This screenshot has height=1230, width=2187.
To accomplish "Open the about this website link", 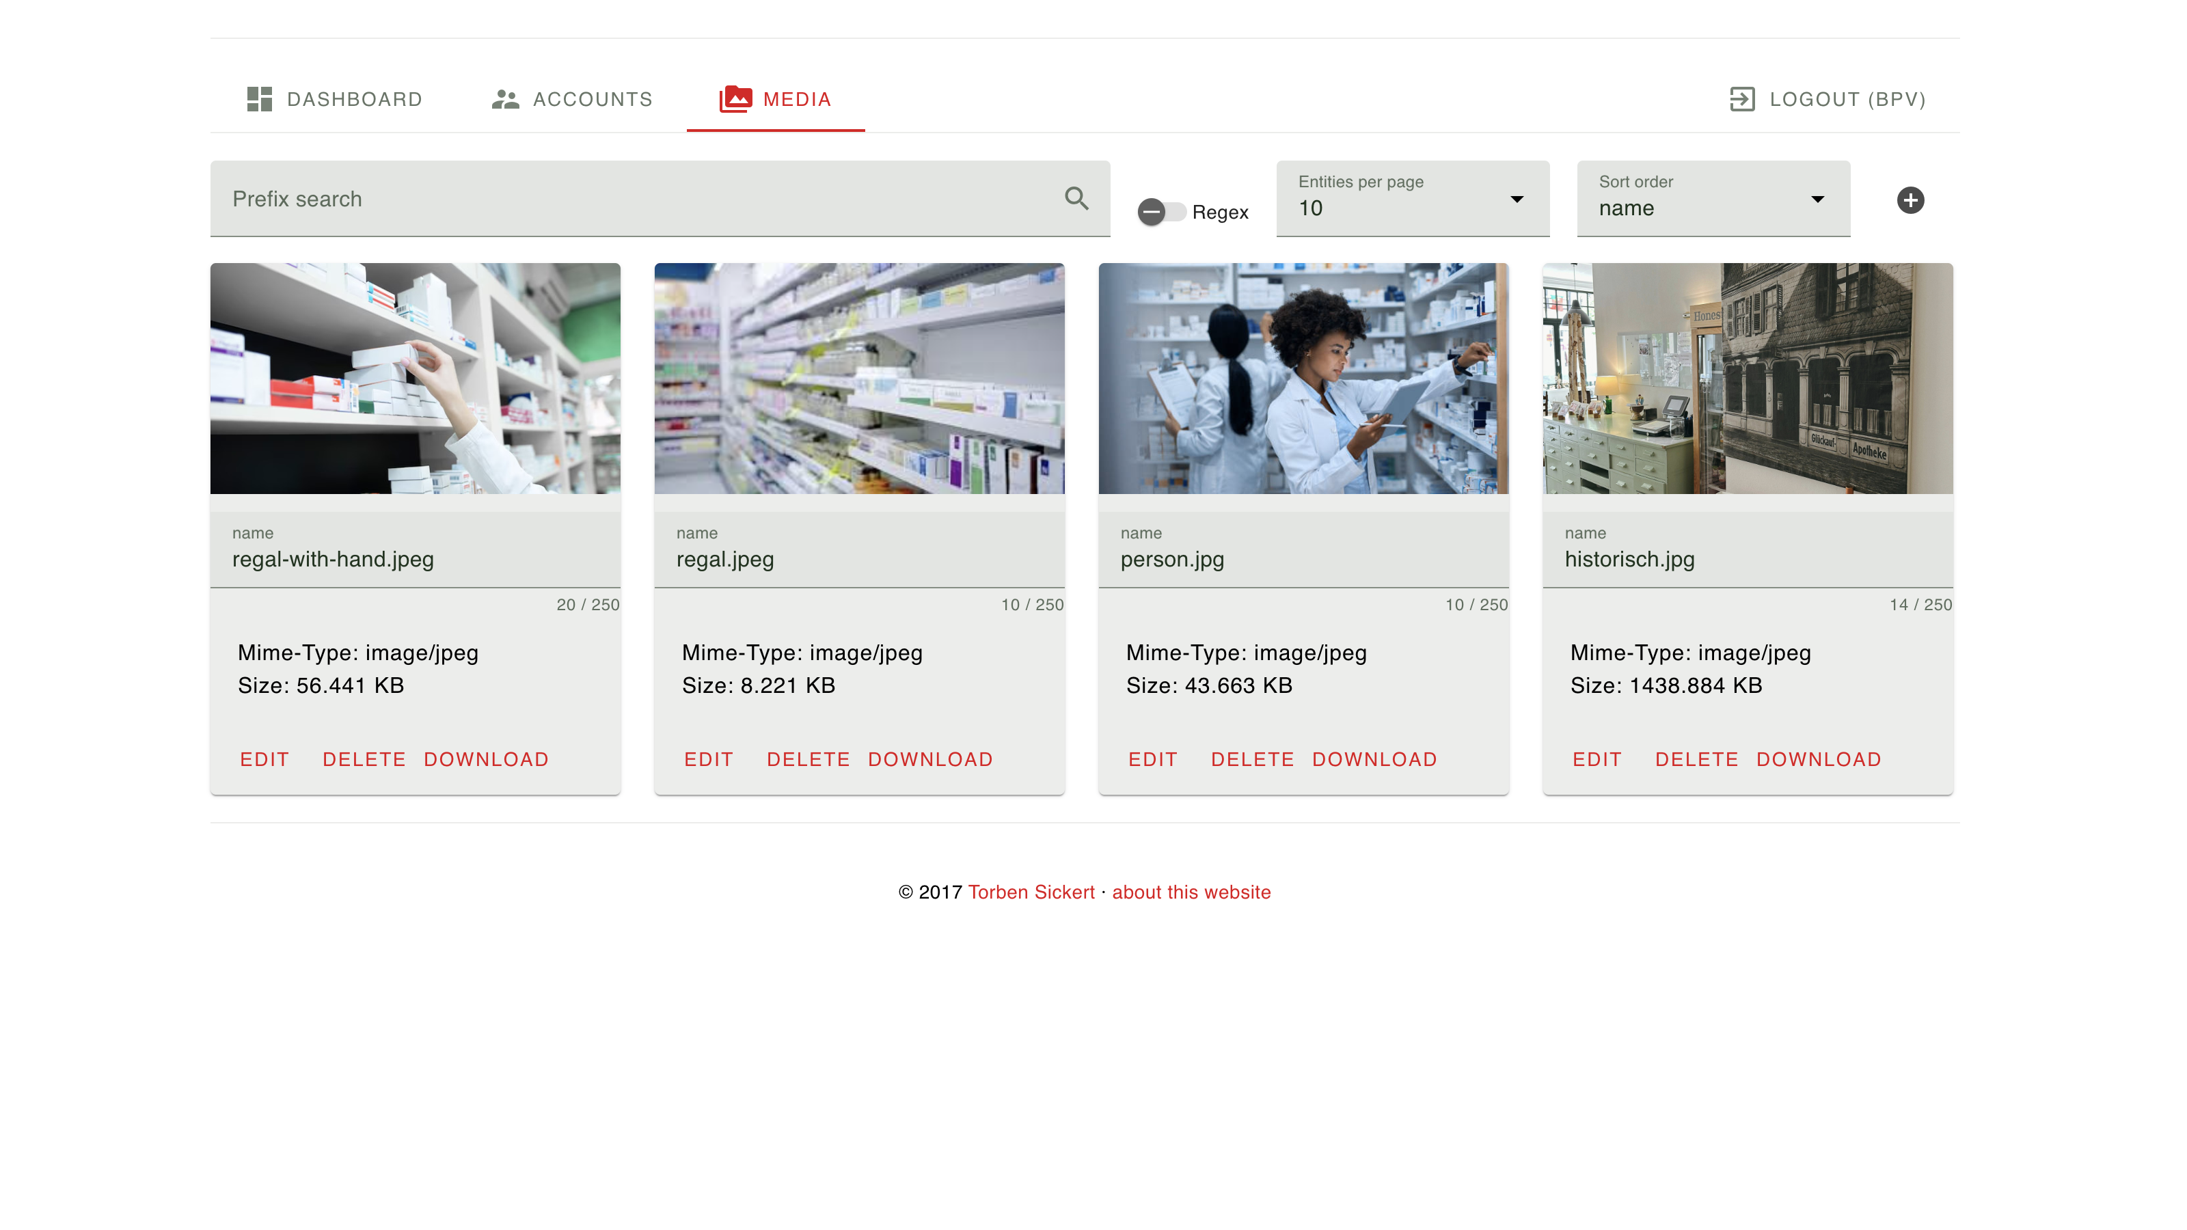I will pyautogui.click(x=1191, y=891).
